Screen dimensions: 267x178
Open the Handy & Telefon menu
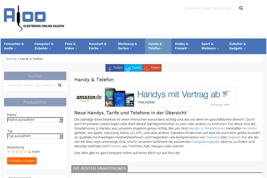click(158, 46)
